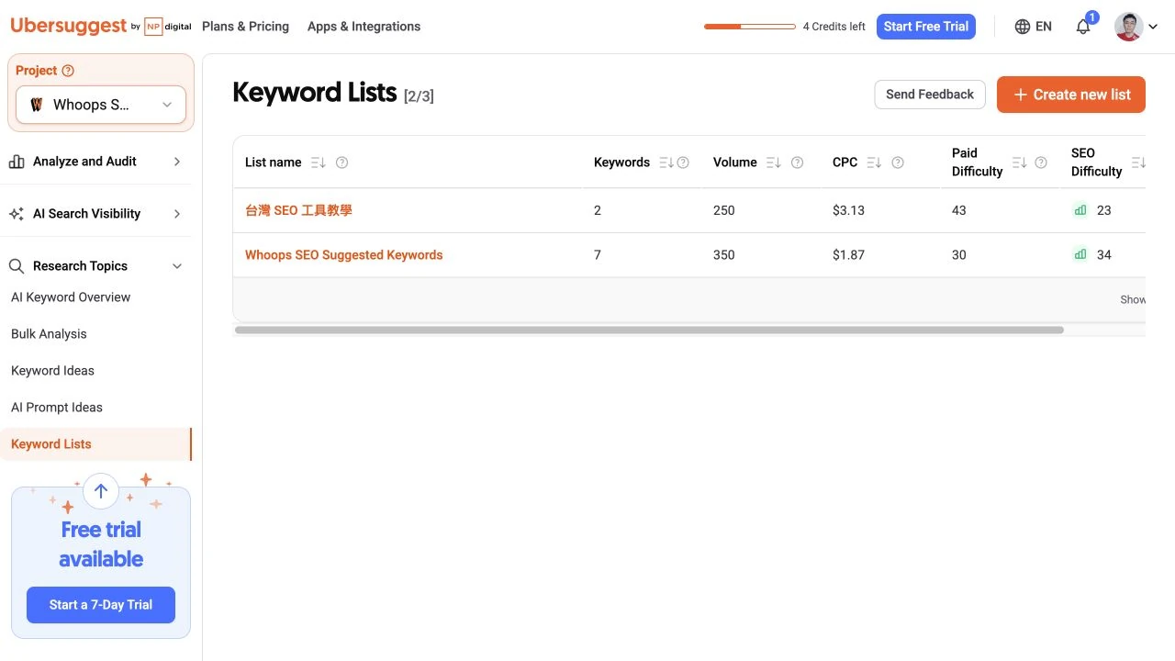Sort by List name icon
Screen dimensions: 1175x661
[318, 162]
